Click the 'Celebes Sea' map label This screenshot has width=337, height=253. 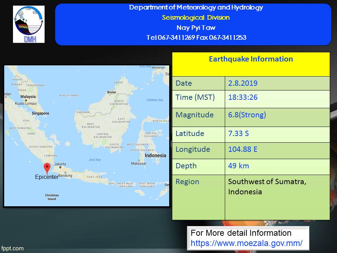pos(155,100)
